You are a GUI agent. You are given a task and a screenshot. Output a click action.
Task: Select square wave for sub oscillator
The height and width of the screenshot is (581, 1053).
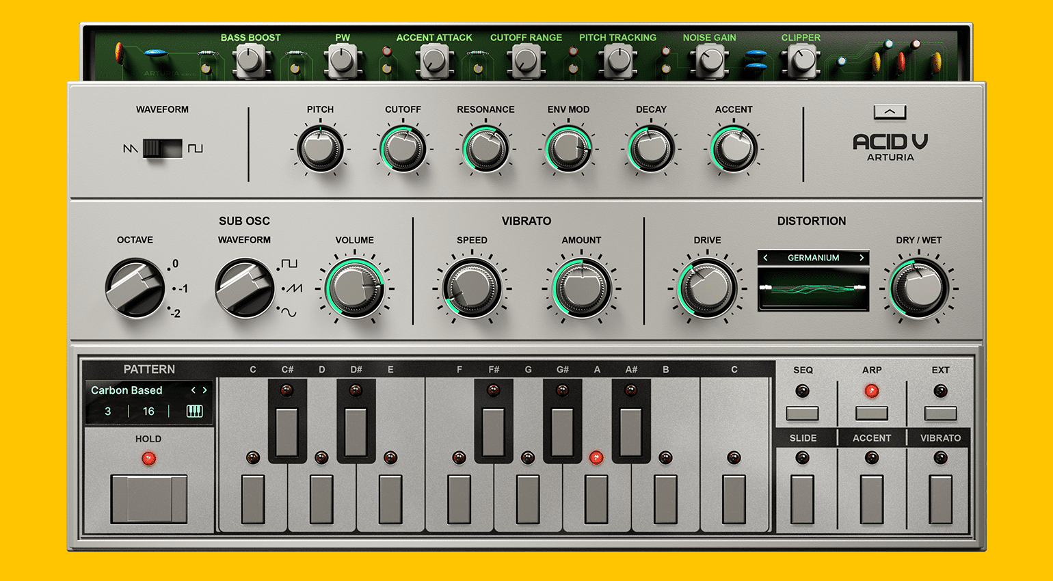pyautogui.click(x=289, y=264)
